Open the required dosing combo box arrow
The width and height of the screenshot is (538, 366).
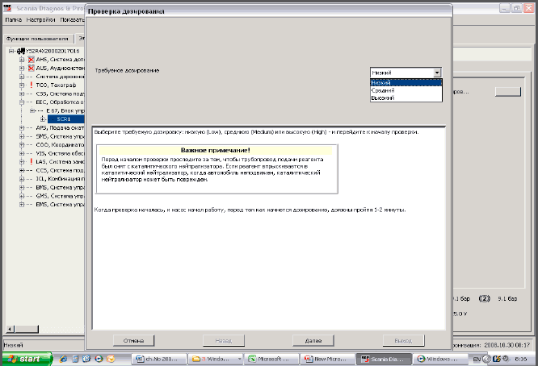(437, 73)
